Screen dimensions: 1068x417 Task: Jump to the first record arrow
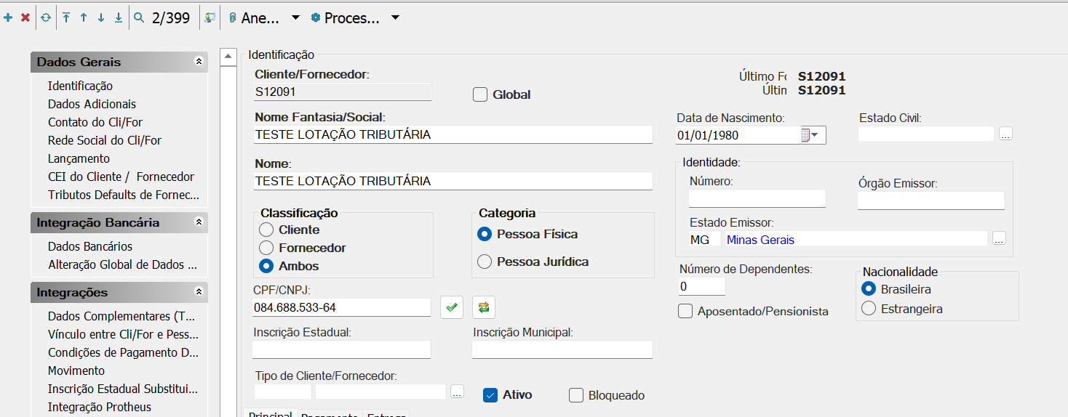tap(66, 18)
